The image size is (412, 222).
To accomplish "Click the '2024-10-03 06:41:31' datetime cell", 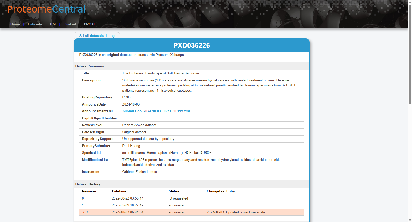I will coord(127,212).
